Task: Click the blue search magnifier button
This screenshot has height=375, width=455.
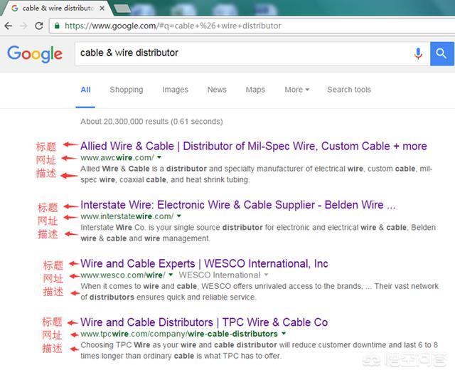Action: point(441,54)
